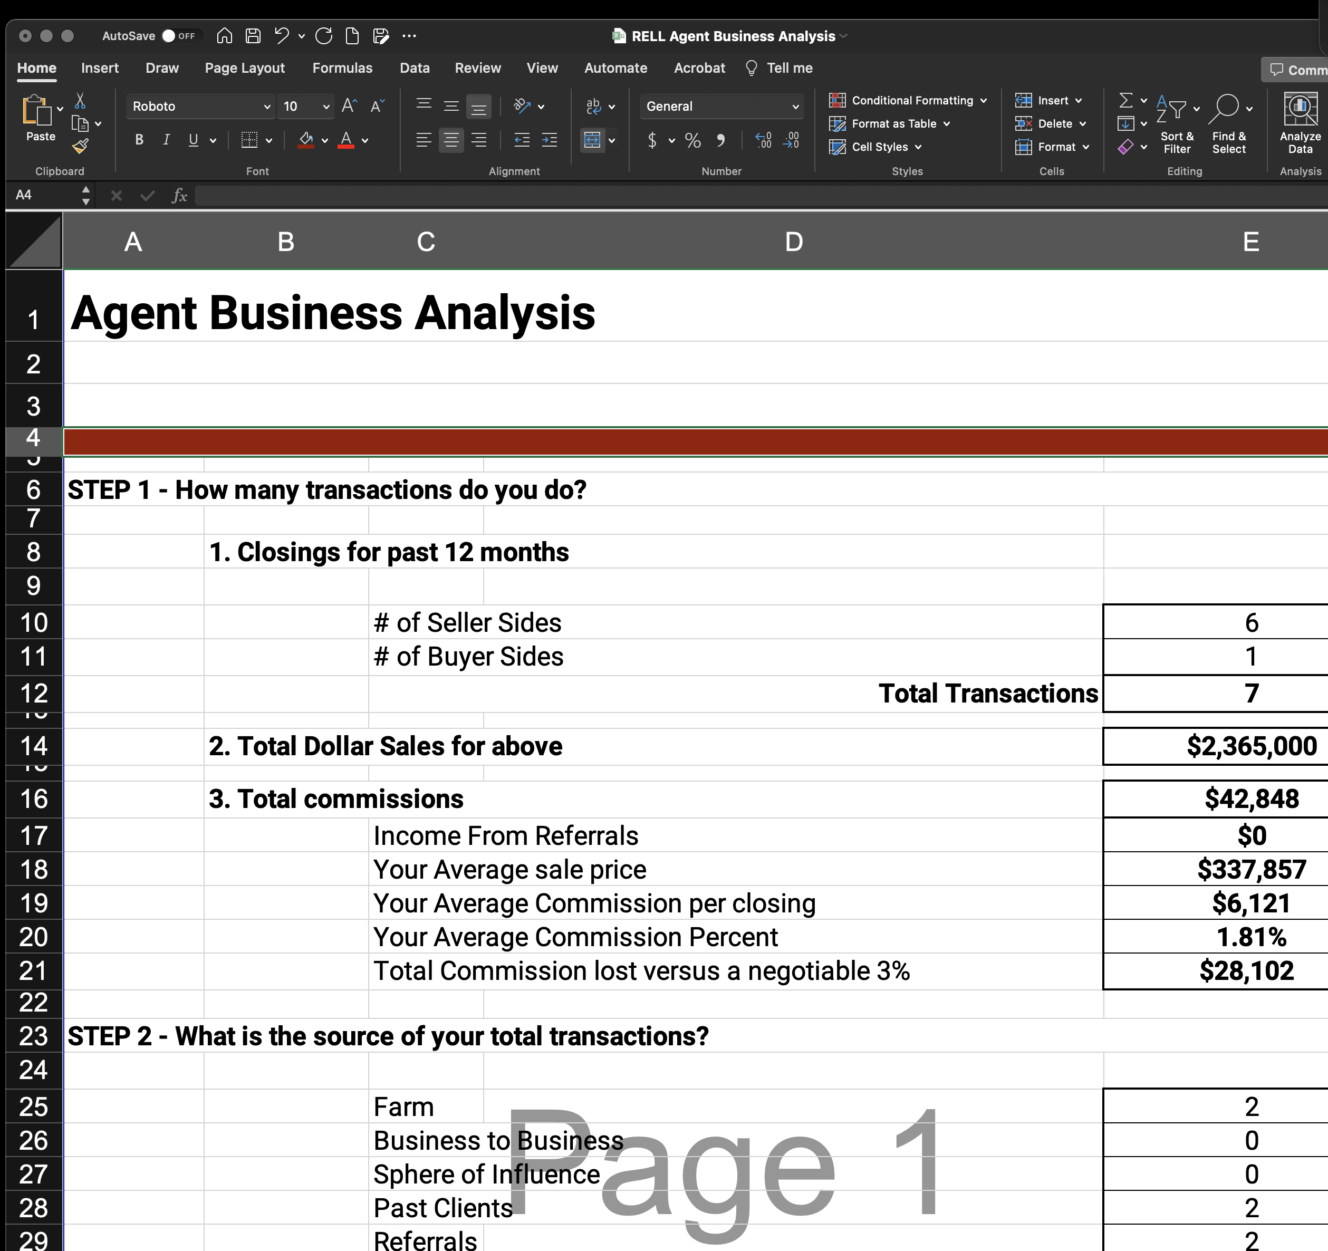Increase font size with larger A icon
The image size is (1328, 1251).
pyautogui.click(x=349, y=105)
